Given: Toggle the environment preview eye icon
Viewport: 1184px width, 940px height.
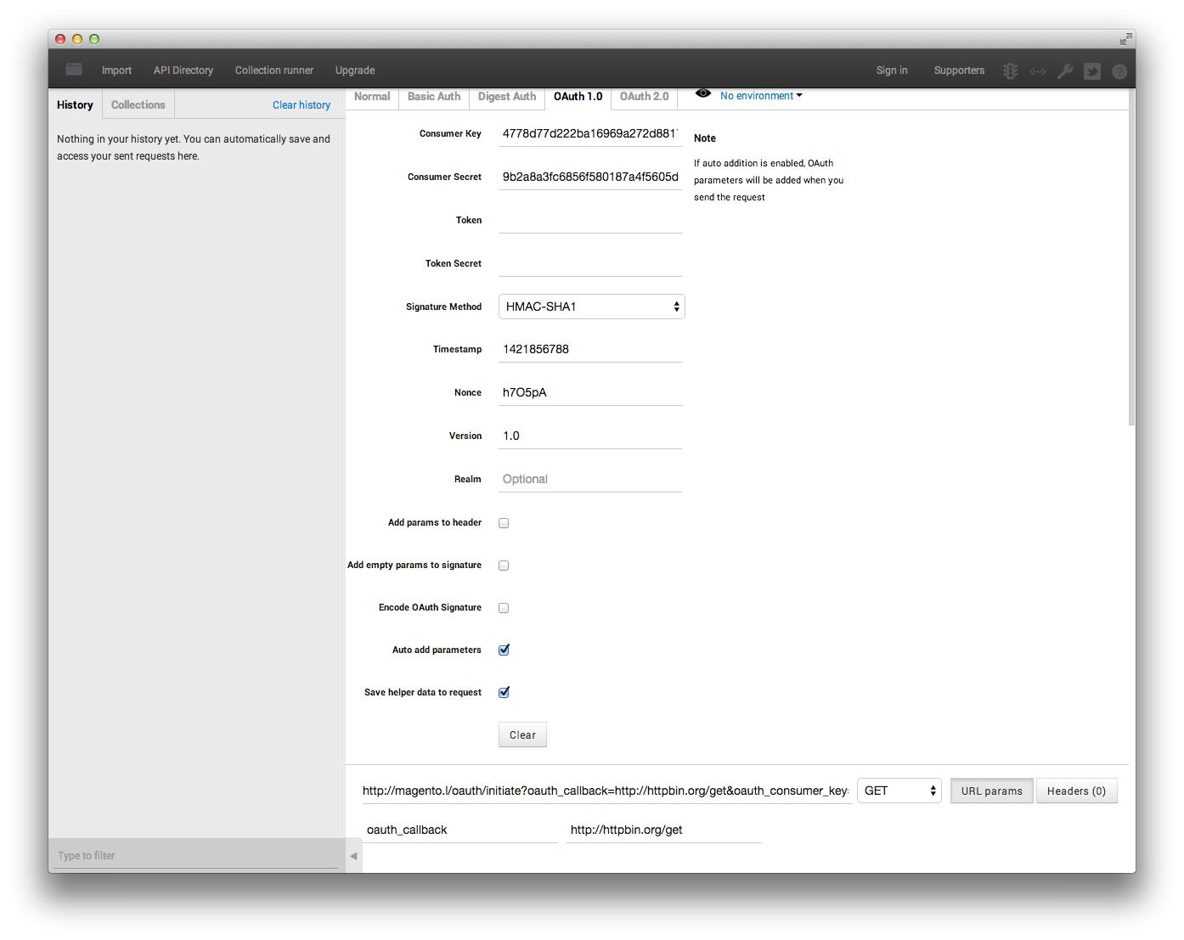Looking at the screenshot, I should click(x=702, y=93).
